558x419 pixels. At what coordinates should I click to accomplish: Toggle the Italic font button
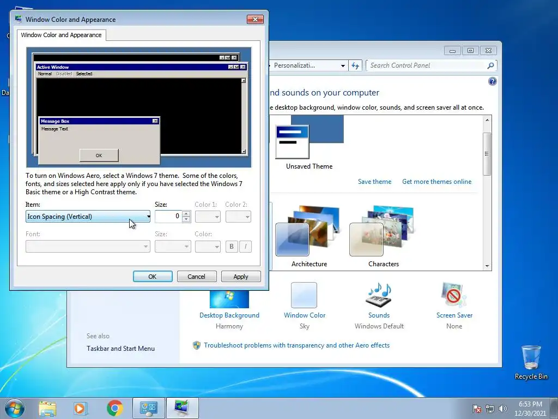point(246,246)
